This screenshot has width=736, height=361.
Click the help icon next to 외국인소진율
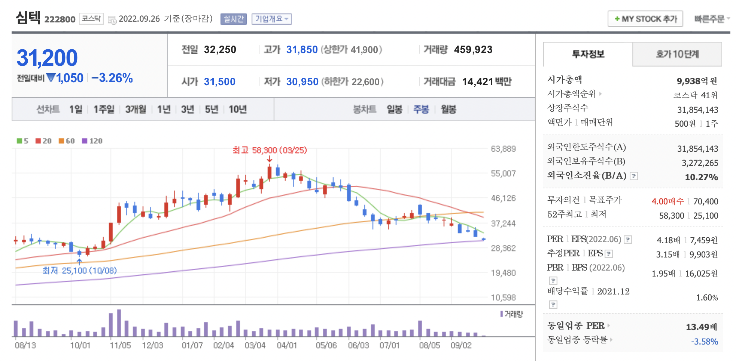pyautogui.click(x=634, y=176)
